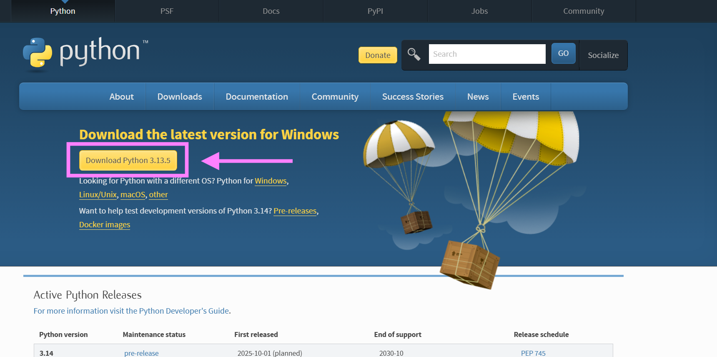Open the Pre-releases link
The width and height of the screenshot is (717, 357).
coord(295,211)
